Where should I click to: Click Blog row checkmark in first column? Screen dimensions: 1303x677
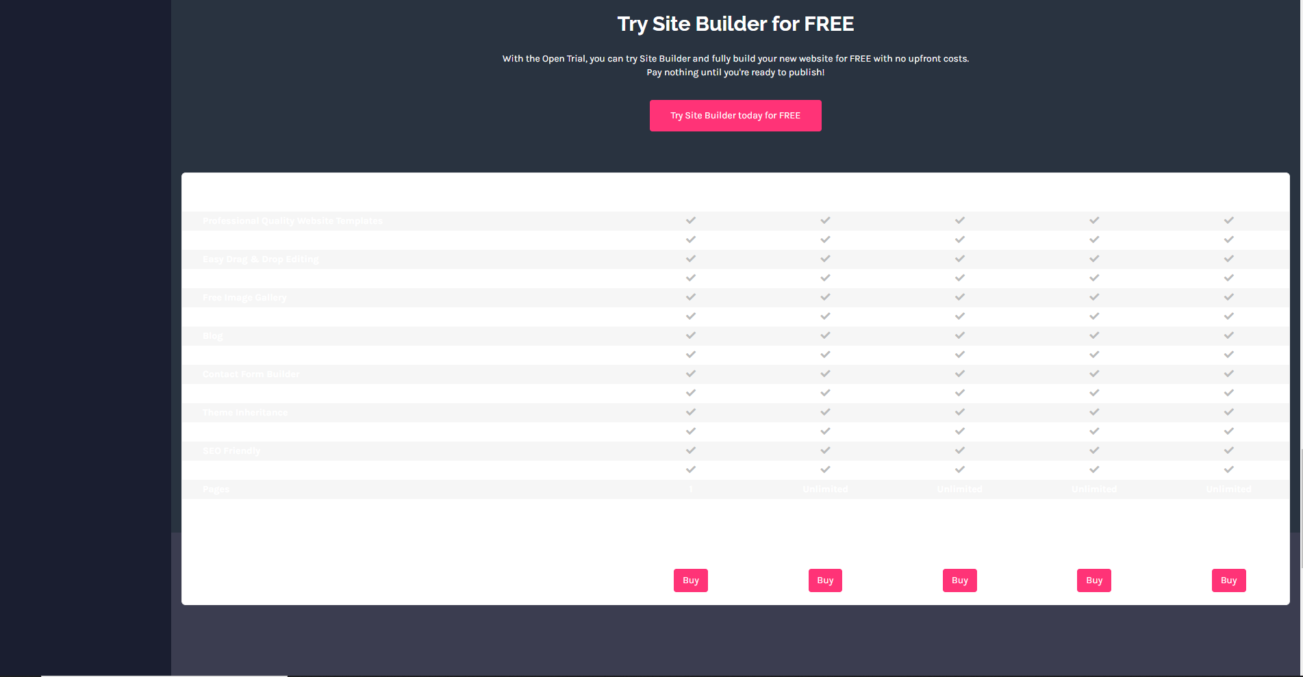[691, 335]
